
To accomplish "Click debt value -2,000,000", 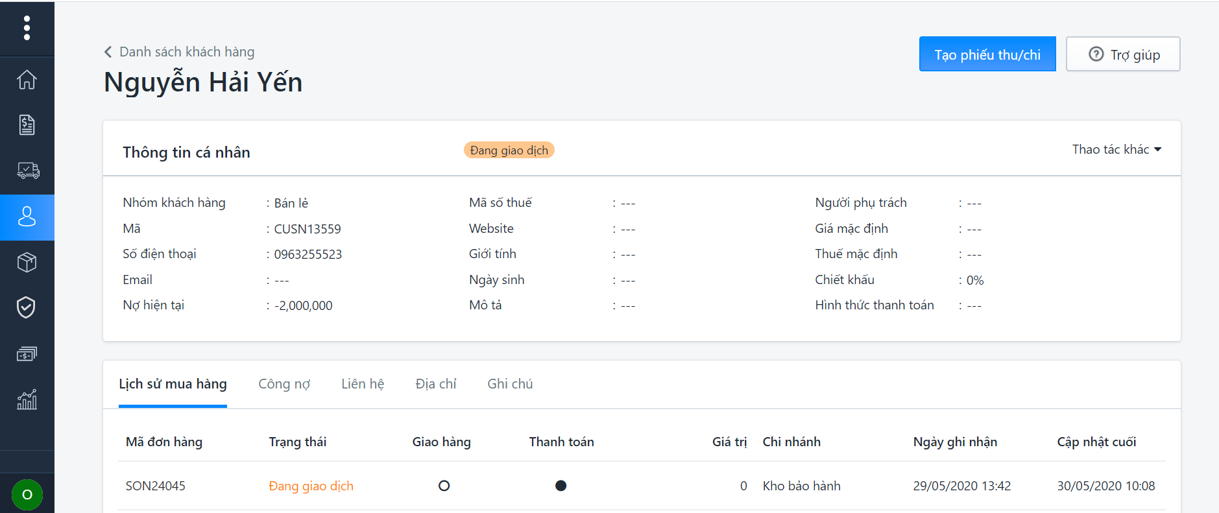I will 303,305.
